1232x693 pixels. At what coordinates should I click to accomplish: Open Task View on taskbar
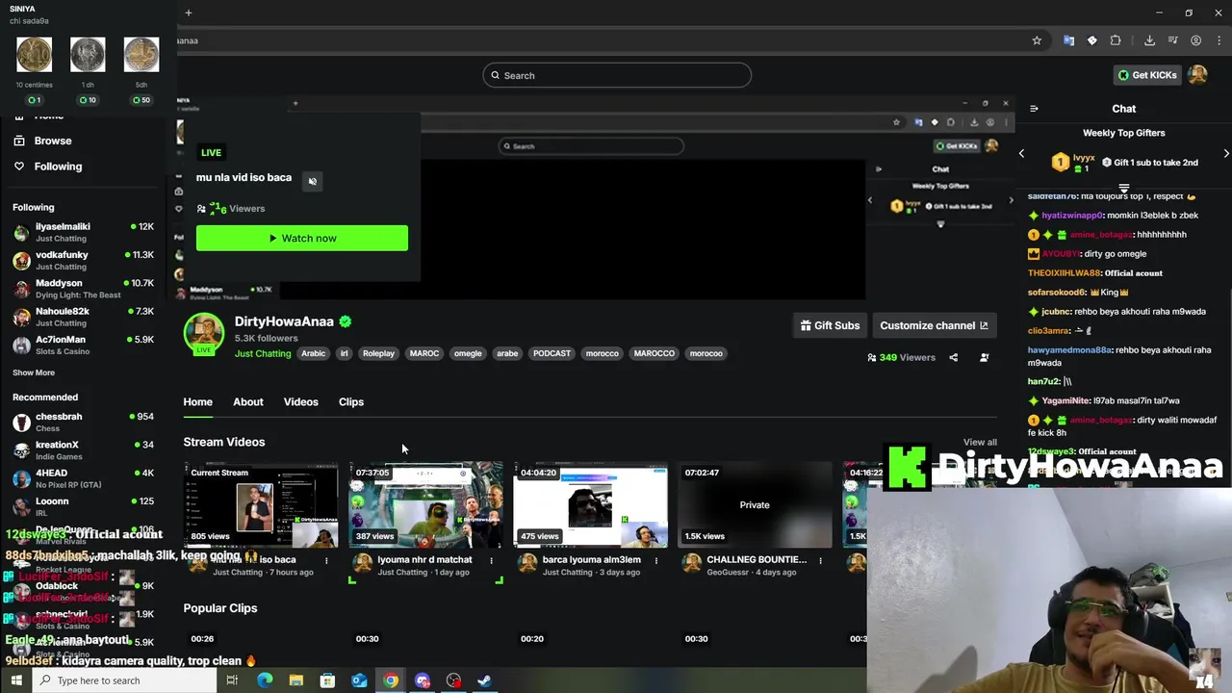click(x=232, y=680)
